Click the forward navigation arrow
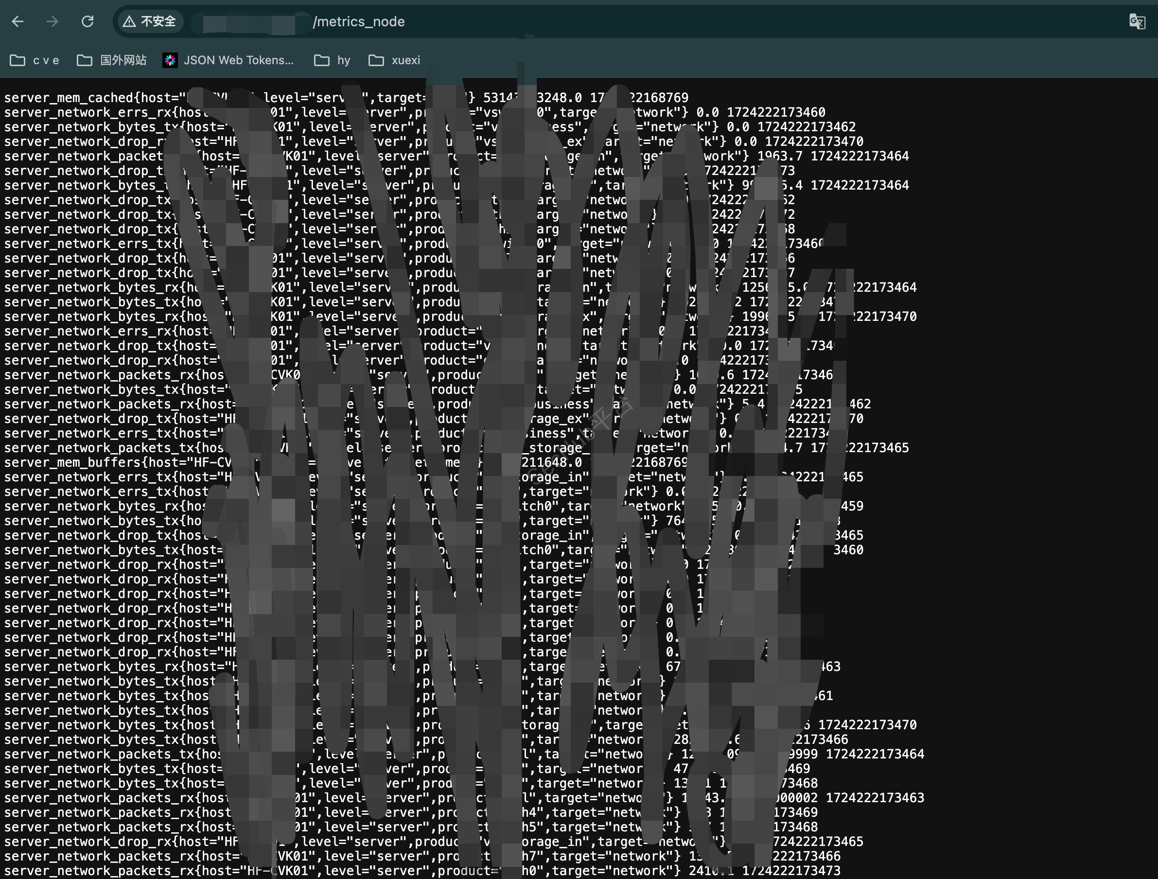 [x=53, y=21]
